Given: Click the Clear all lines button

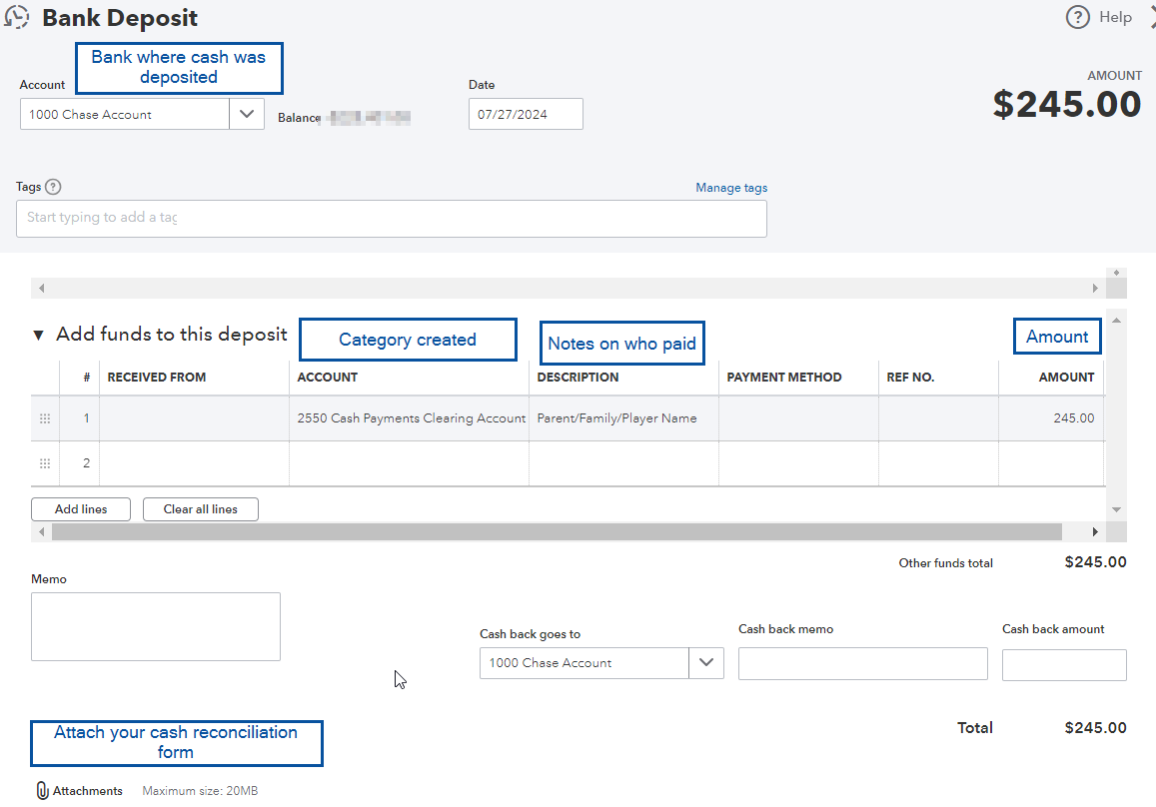Looking at the screenshot, I should 200,509.
